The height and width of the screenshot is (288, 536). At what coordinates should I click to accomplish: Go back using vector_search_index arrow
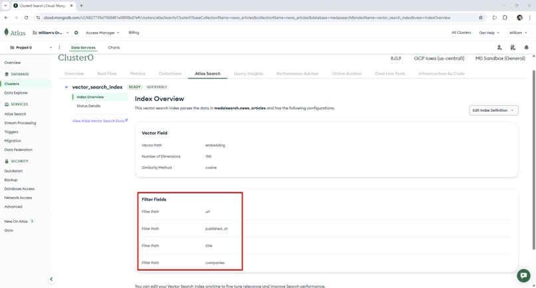(x=67, y=87)
